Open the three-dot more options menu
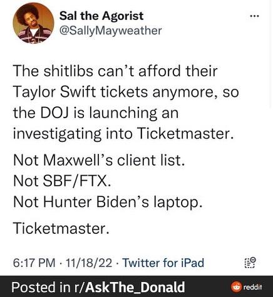 [255, 16]
